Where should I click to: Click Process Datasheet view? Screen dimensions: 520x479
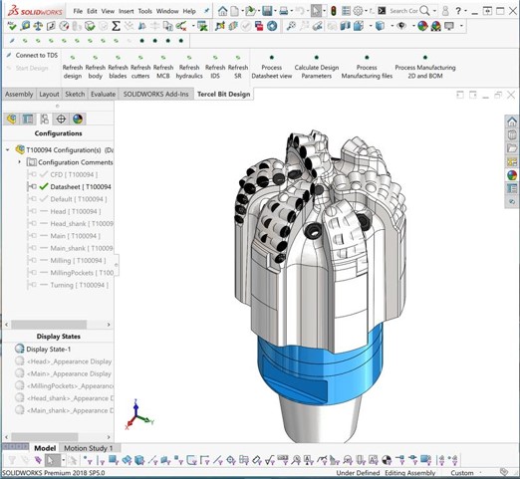pos(272,68)
